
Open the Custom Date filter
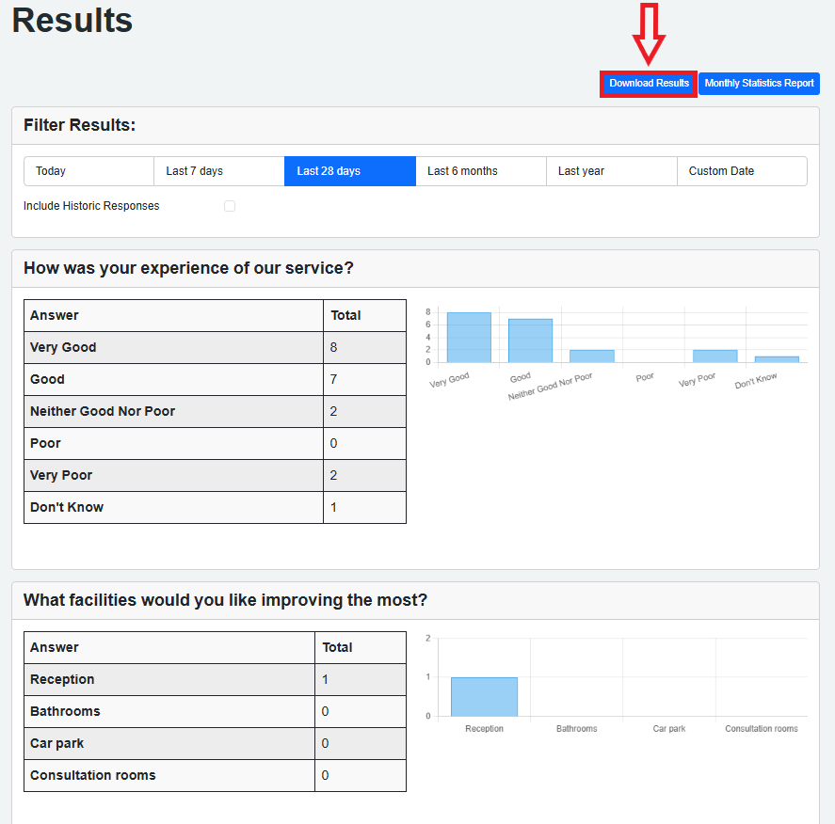[x=742, y=171]
